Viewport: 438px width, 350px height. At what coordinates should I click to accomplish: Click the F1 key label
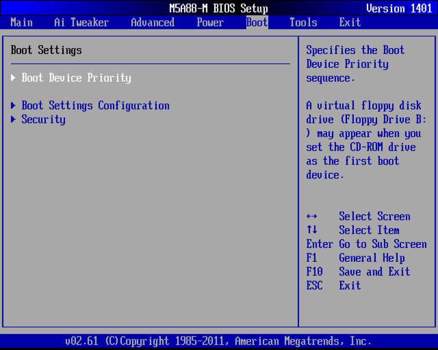pyautogui.click(x=311, y=258)
